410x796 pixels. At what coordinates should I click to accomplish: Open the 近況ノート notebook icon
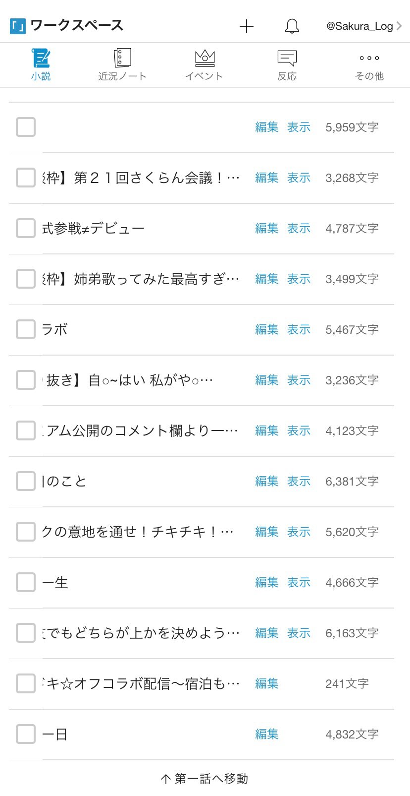[122, 58]
